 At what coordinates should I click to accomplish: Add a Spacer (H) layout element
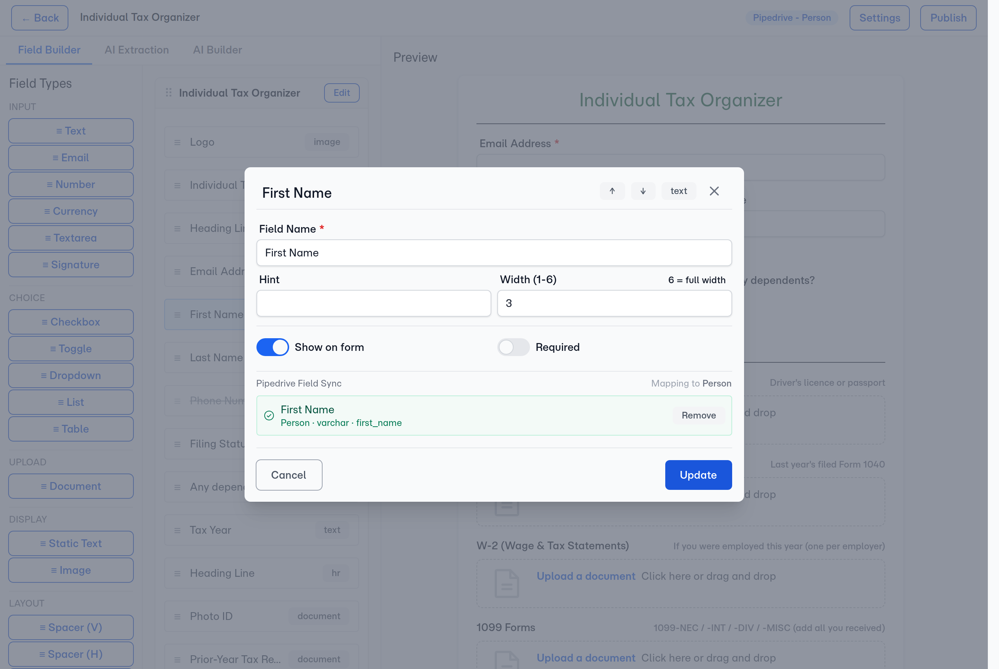pyautogui.click(x=71, y=654)
